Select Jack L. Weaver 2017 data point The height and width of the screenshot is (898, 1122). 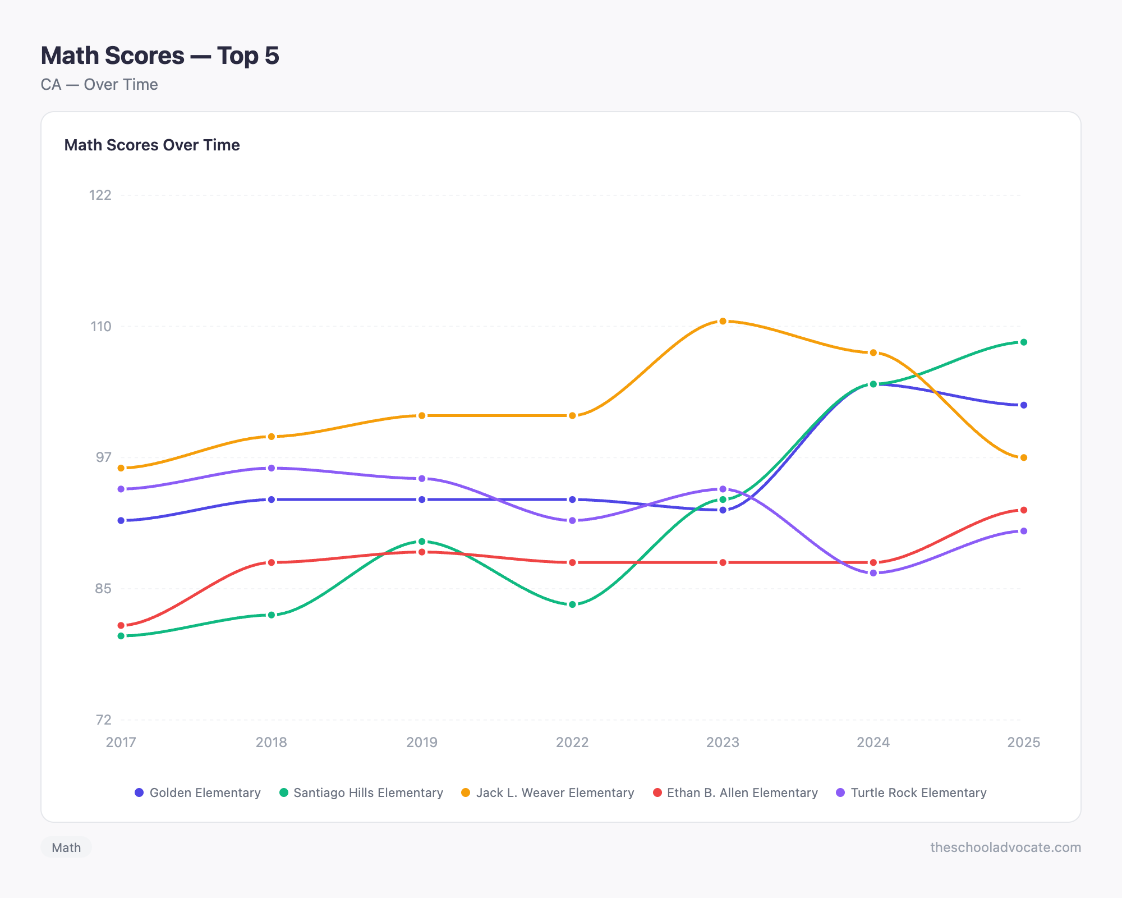[121, 468]
